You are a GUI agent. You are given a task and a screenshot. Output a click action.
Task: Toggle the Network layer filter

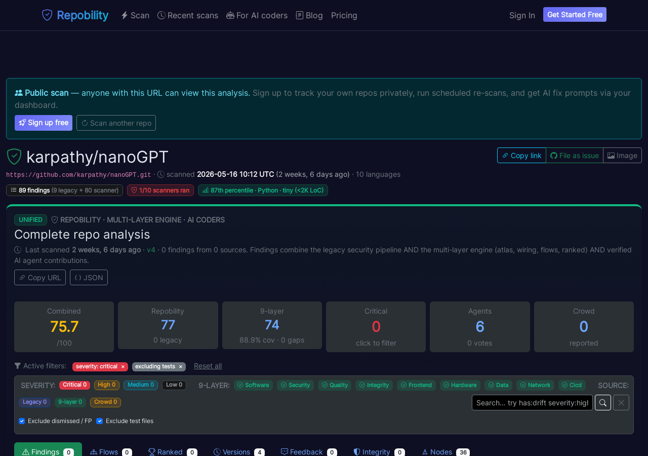[x=535, y=385]
